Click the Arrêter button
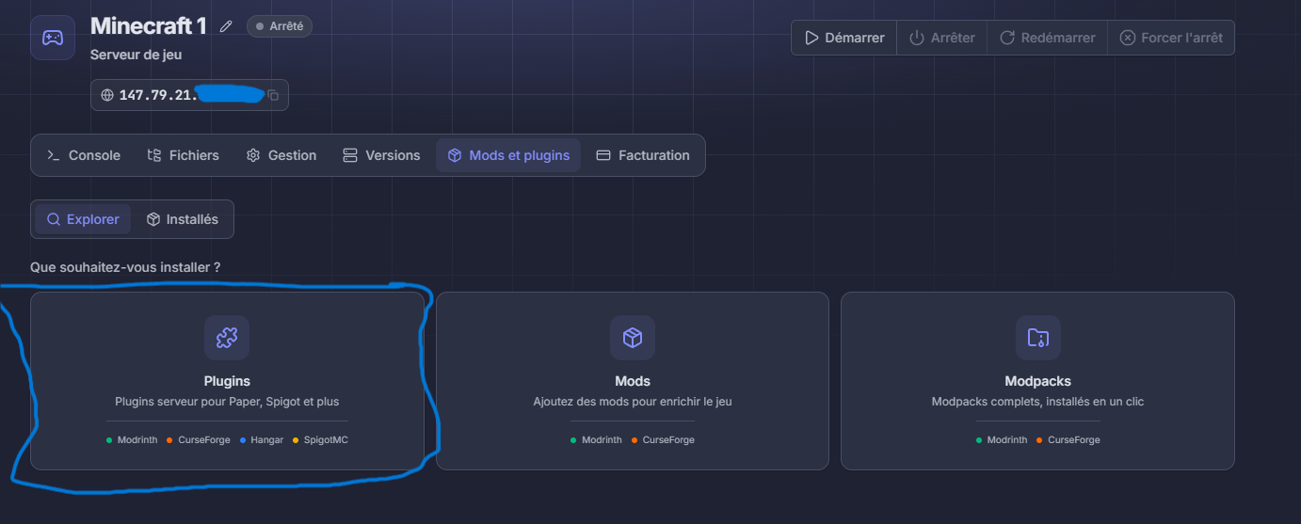Image resolution: width=1301 pixels, height=524 pixels. click(x=942, y=38)
